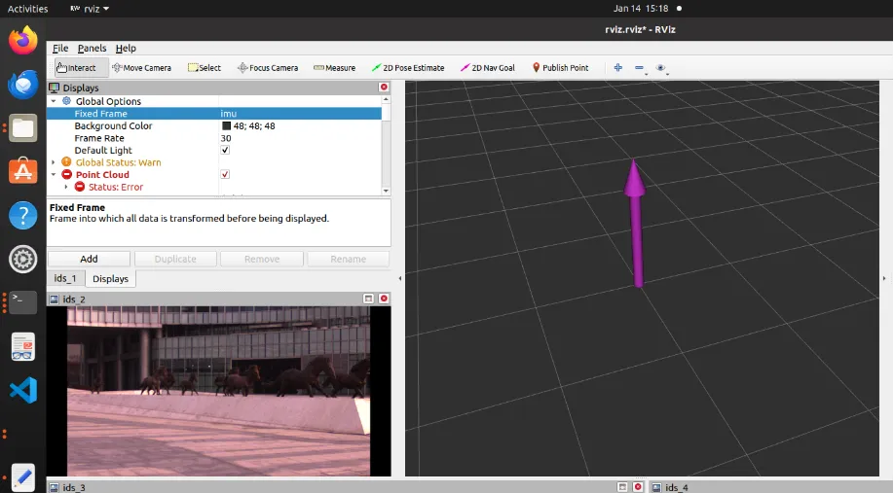894x493 pixels.
Task: Click the Rename button
Action: click(349, 259)
